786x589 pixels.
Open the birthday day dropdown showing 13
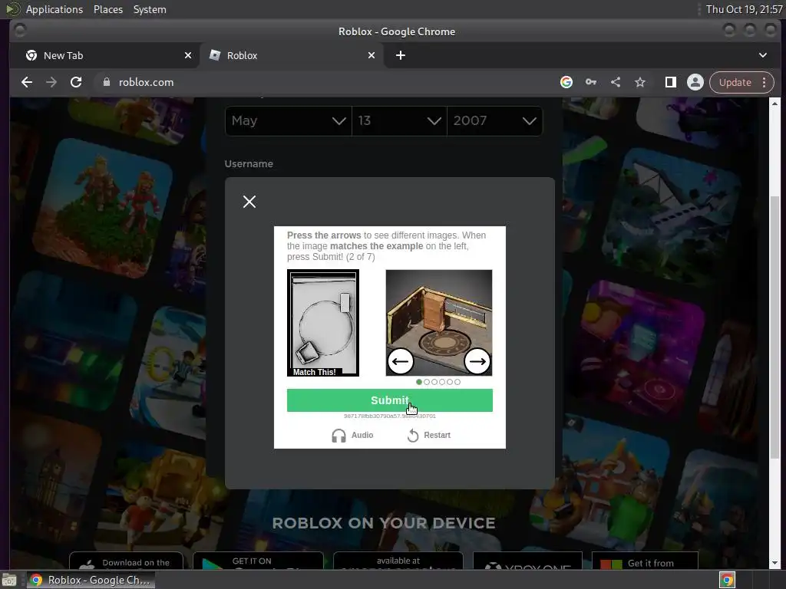click(399, 120)
